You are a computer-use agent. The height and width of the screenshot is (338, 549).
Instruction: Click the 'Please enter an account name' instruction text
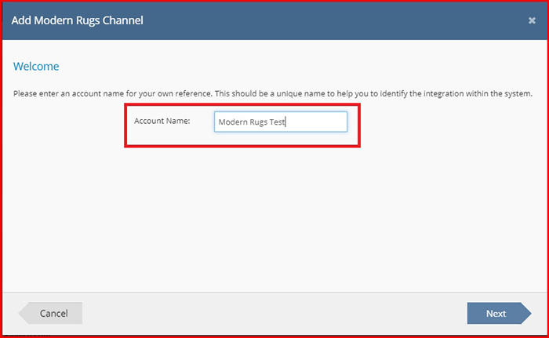tap(273, 94)
